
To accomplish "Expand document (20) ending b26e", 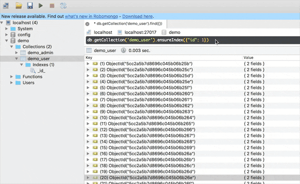I will point(88,177).
